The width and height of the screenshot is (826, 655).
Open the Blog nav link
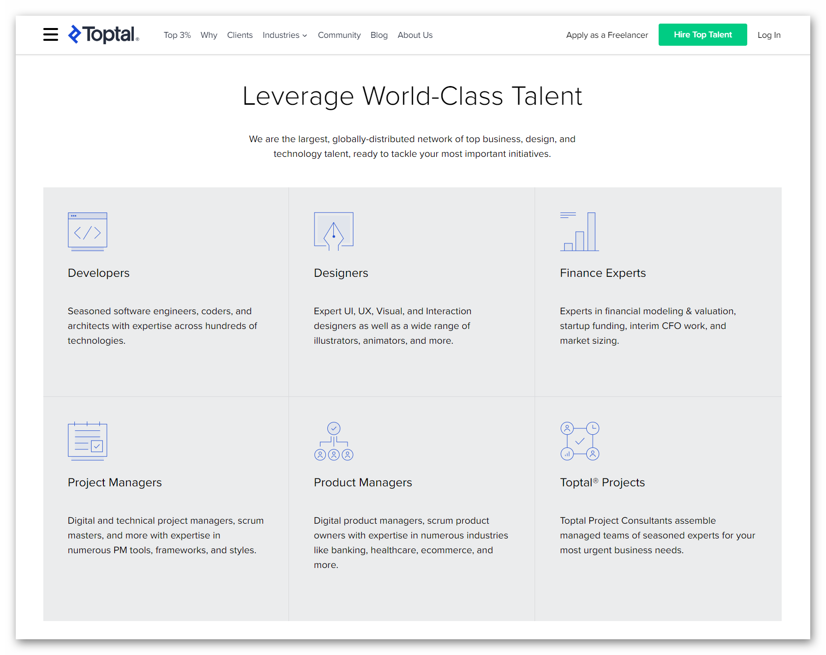click(x=379, y=35)
